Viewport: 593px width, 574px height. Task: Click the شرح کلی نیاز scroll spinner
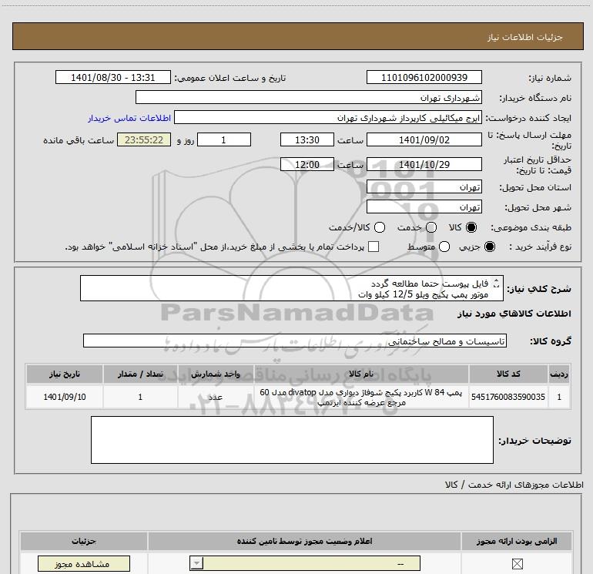497,284
